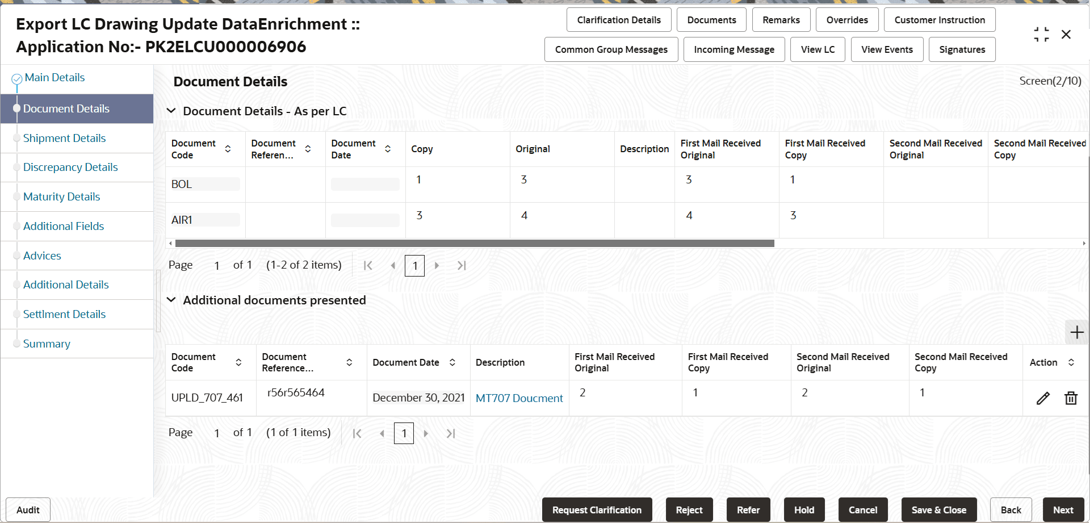1090x523 pixels.
Task: Click the page number input field
Action: pos(414,265)
